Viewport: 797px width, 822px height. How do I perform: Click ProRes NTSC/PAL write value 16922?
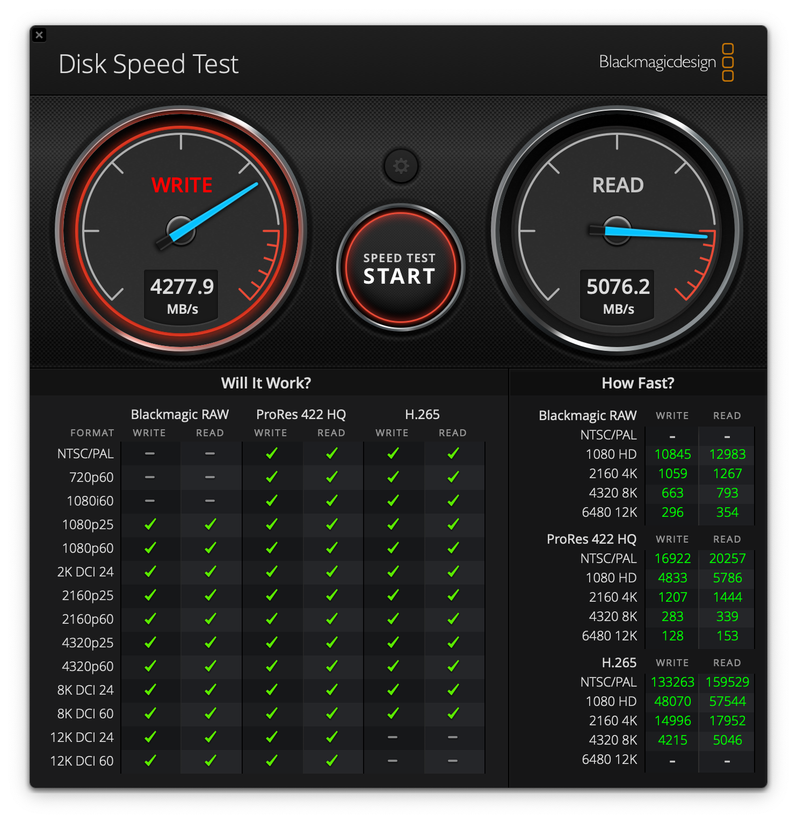[x=672, y=559]
